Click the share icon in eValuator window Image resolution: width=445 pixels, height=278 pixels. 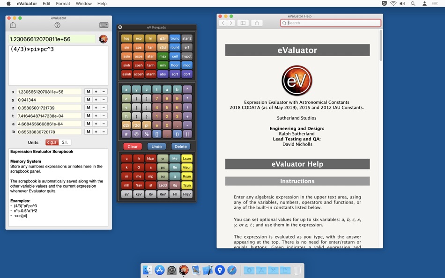(x=13, y=25)
